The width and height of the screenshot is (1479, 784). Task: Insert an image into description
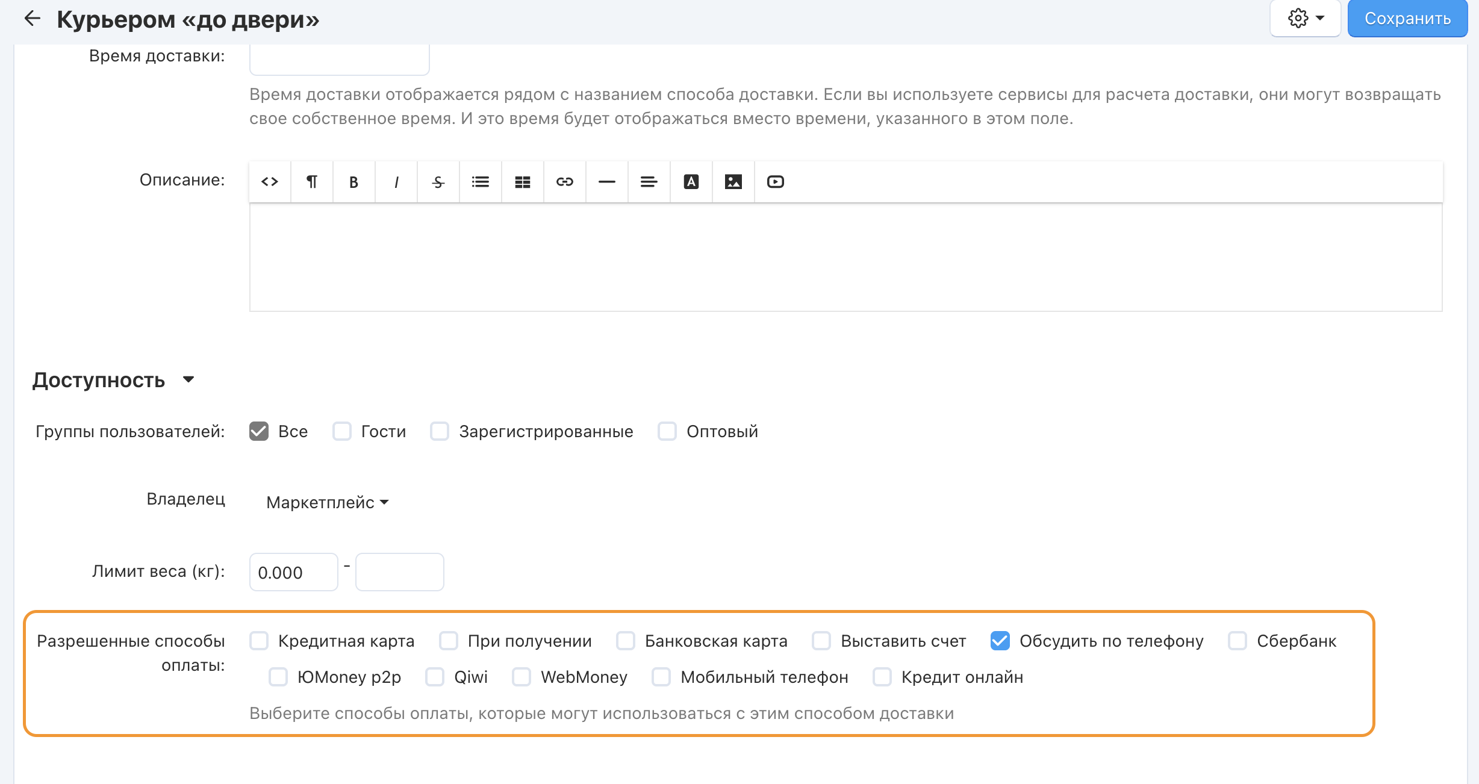(x=733, y=182)
